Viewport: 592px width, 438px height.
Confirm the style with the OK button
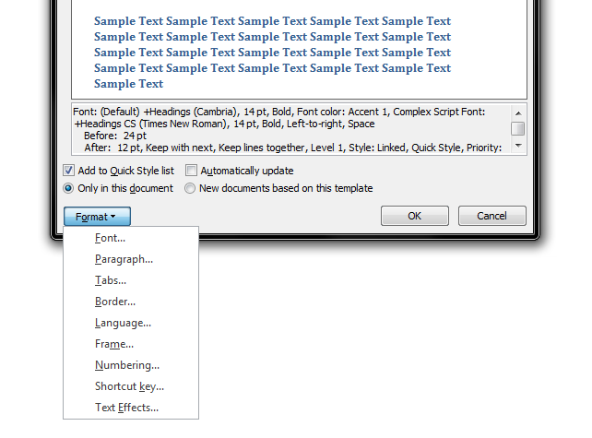[414, 216]
